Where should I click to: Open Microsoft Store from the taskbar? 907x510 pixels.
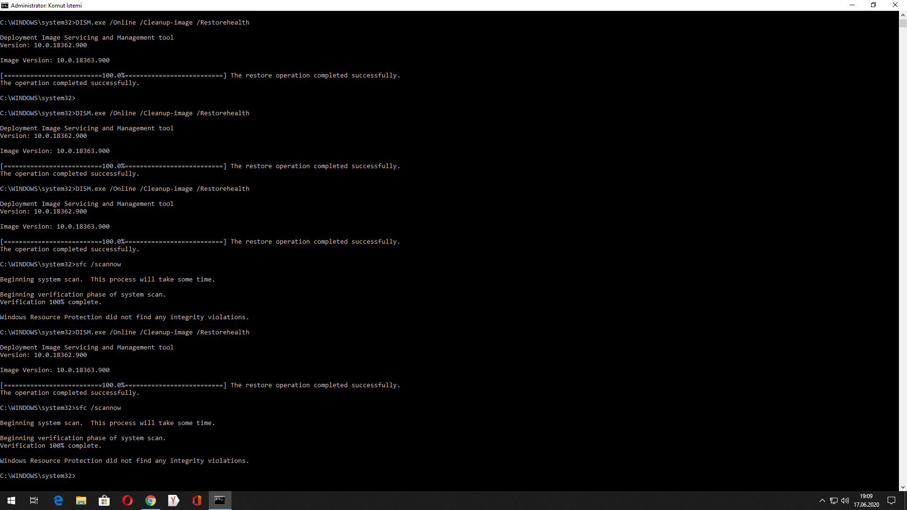pyautogui.click(x=104, y=501)
